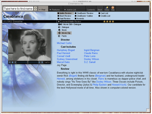Follow the Michael Curtiz director link

64,43
